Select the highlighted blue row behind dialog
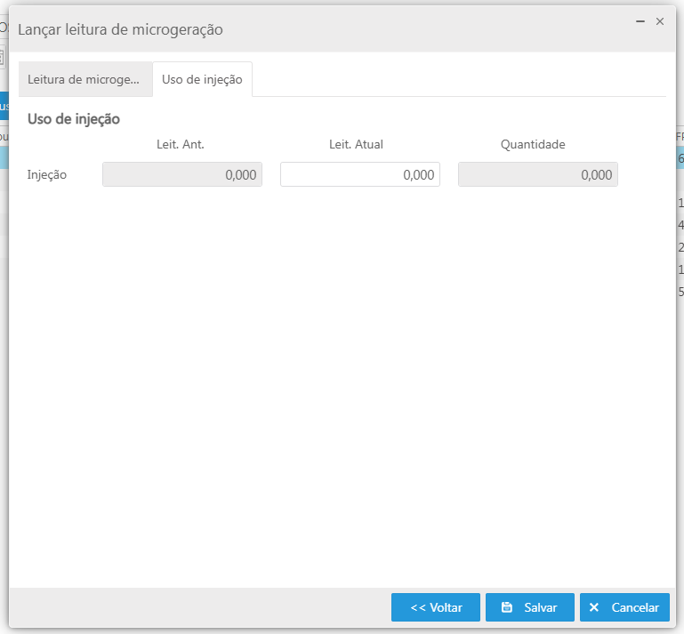The width and height of the screenshot is (684, 634). tap(680, 157)
